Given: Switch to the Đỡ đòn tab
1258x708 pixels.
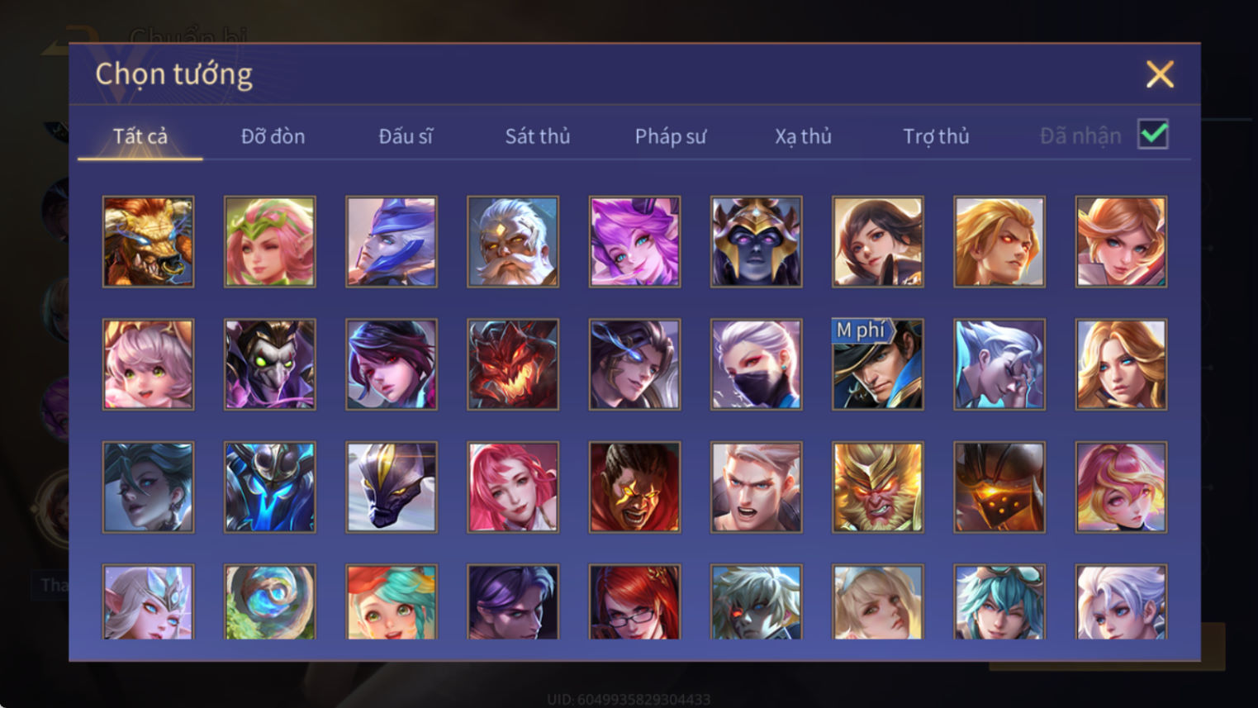Looking at the screenshot, I should (273, 136).
